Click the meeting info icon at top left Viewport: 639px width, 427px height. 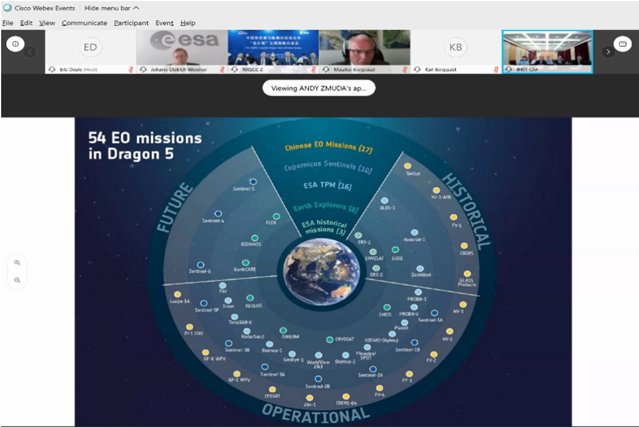tap(15, 44)
